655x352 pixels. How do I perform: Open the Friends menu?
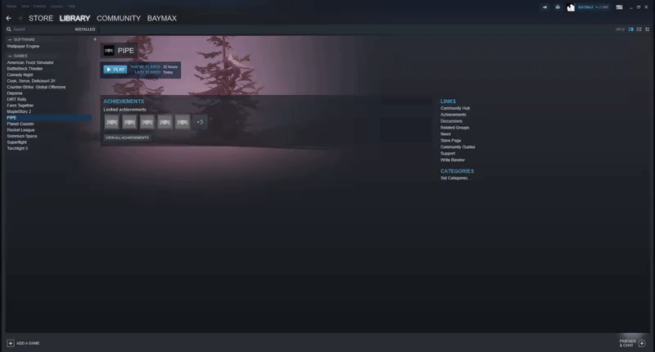[x=39, y=7]
